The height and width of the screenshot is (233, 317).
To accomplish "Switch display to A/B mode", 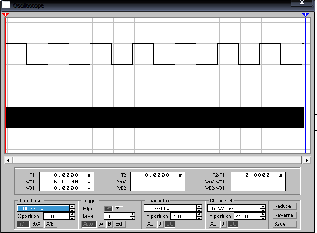I will coord(50,224).
